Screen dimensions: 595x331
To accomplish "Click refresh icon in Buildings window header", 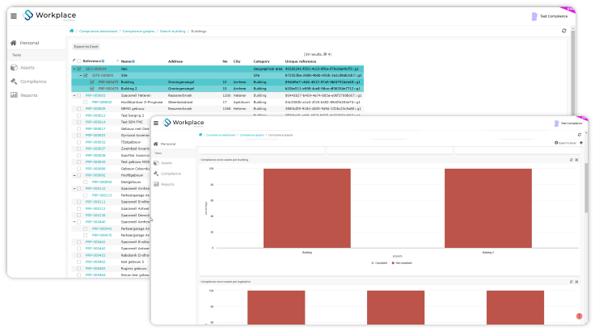I will coord(564,31).
